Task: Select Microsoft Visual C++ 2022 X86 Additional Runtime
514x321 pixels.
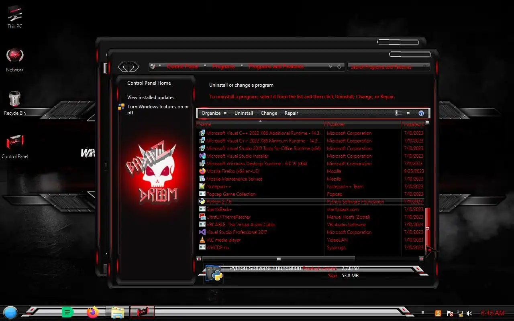Action: click(x=311, y=133)
